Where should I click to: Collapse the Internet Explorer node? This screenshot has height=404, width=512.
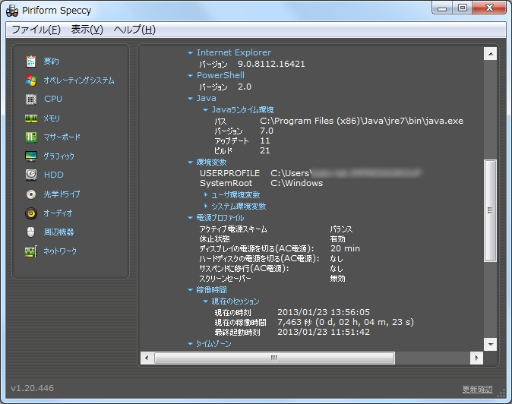pyautogui.click(x=191, y=53)
